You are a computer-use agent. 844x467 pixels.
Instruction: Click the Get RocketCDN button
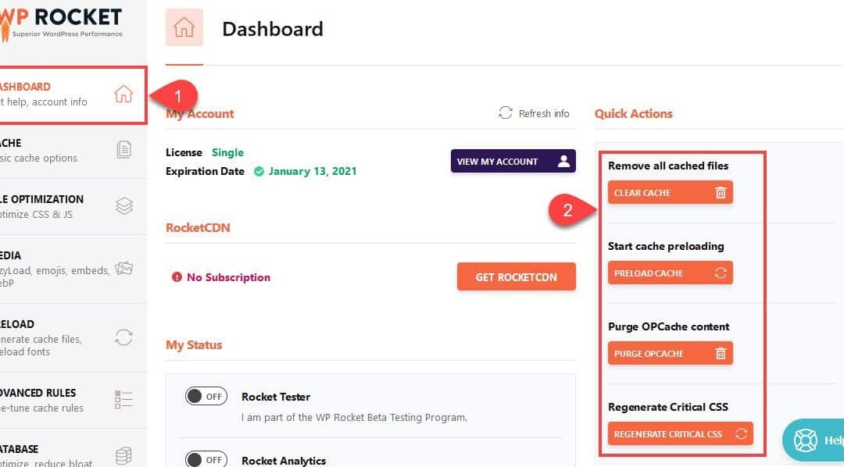pyautogui.click(x=517, y=276)
